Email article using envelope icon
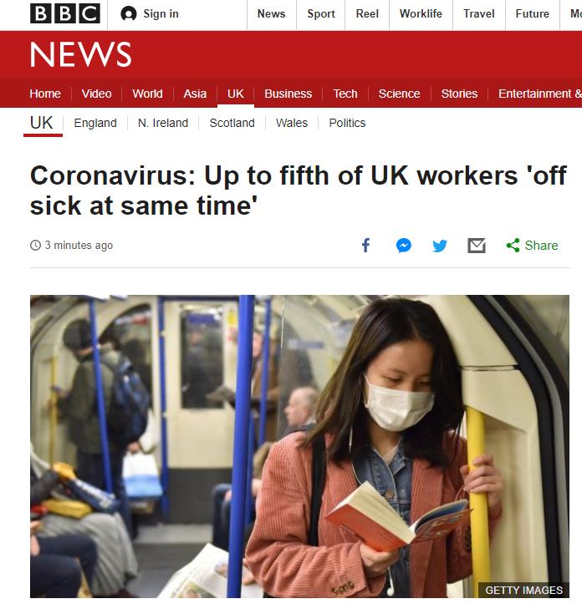Viewport: 582px width, 614px height. click(x=477, y=246)
